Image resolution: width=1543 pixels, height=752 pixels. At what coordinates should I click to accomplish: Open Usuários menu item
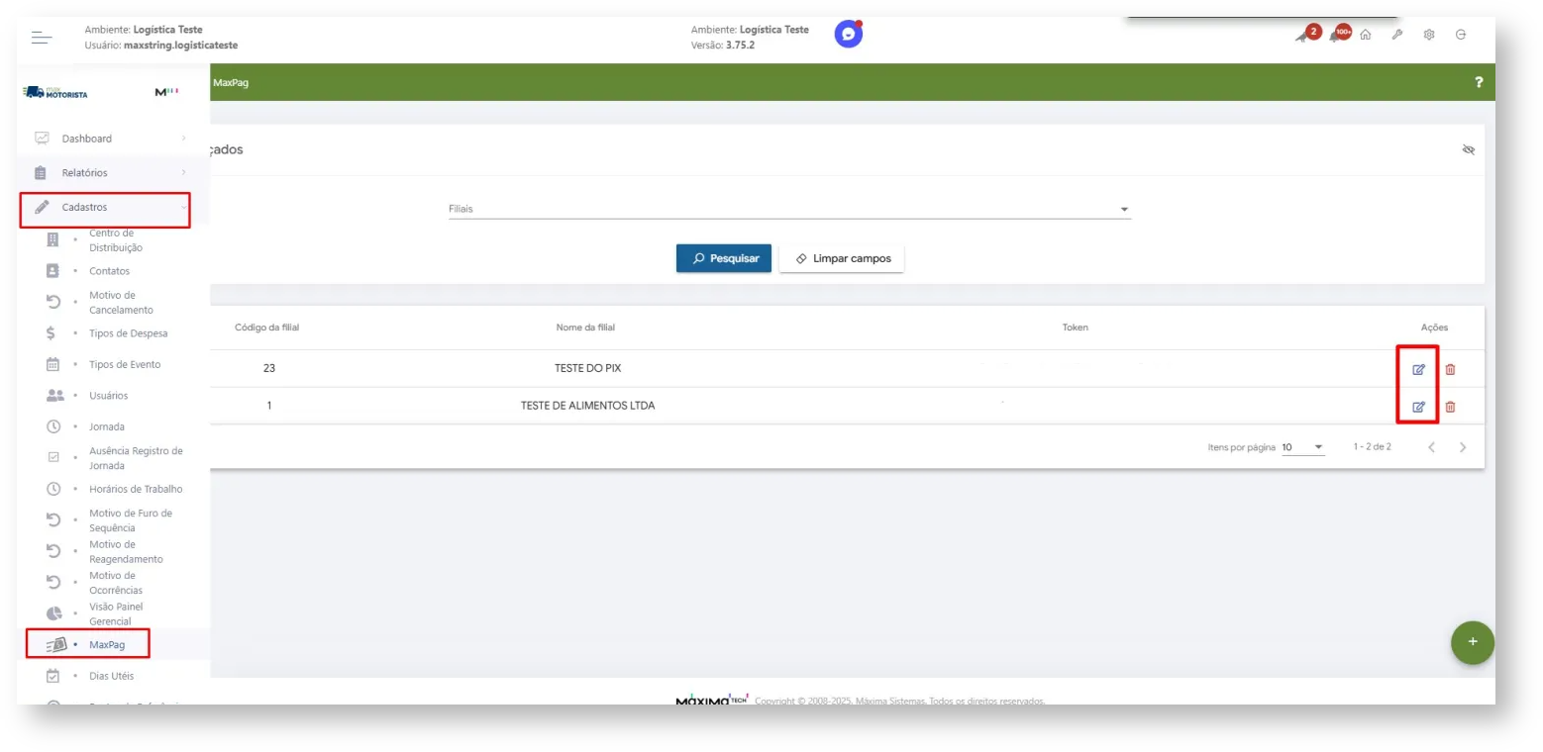(108, 396)
